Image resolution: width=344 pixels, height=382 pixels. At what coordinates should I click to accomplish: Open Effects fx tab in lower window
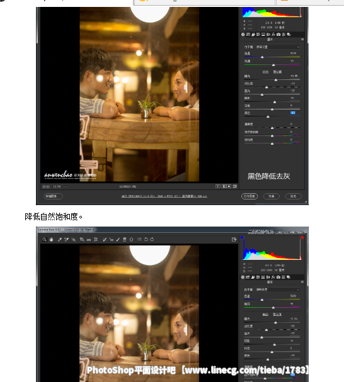[x=273, y=277]
